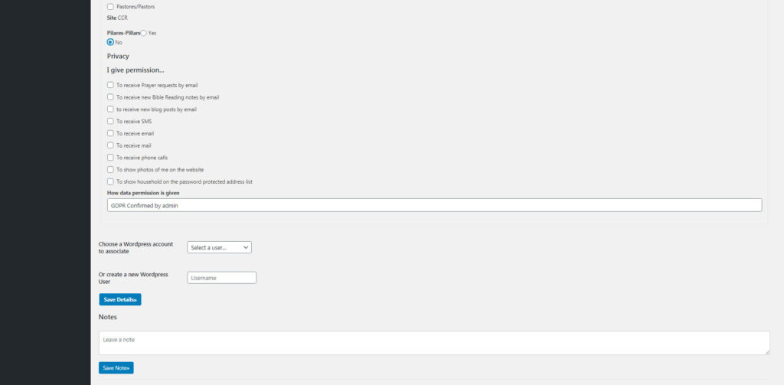Click the 'Choose a Wordpress account to associate' label
Viewport: 784px width, 385px height.
coord(136,247)
